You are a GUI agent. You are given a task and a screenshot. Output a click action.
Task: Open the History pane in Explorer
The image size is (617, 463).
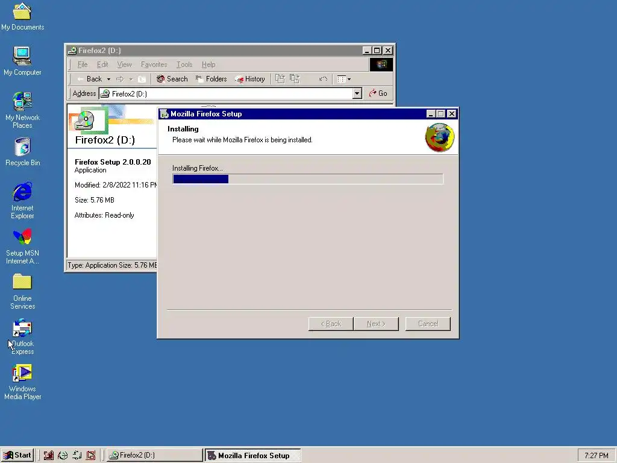tap(250, 79)
